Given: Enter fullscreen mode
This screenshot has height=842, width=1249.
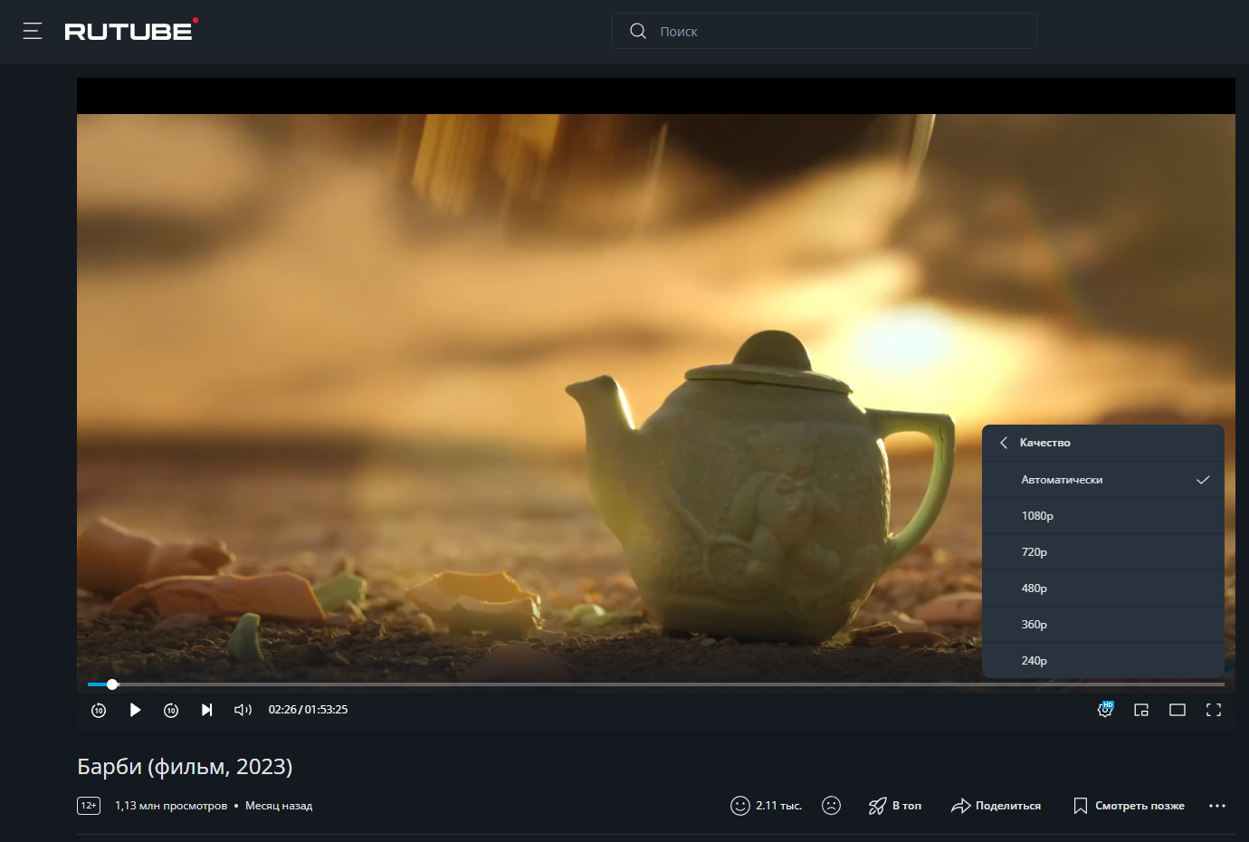Looking at the screenshot, I should click(1214, 710).
